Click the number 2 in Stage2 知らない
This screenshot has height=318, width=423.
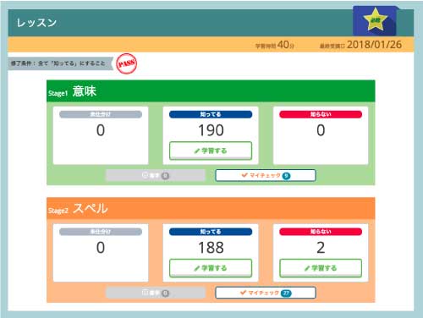pos(321,248)
